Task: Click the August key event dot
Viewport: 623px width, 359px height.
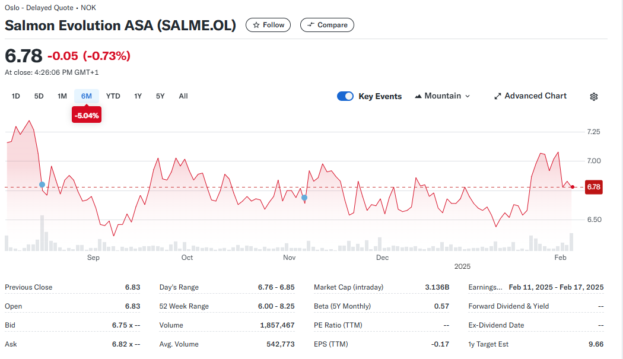Action: (42, 185)
